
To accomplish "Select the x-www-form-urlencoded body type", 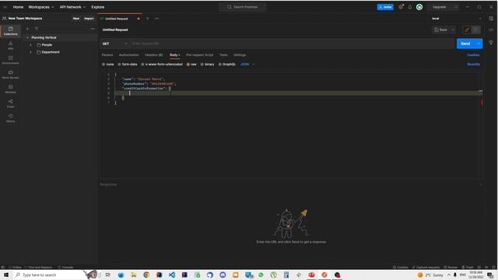I will pyautogui.click(x=162, y=65).
